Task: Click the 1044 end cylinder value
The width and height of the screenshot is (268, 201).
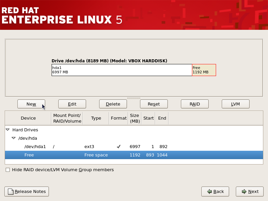Action: click(x=162, y=155)
